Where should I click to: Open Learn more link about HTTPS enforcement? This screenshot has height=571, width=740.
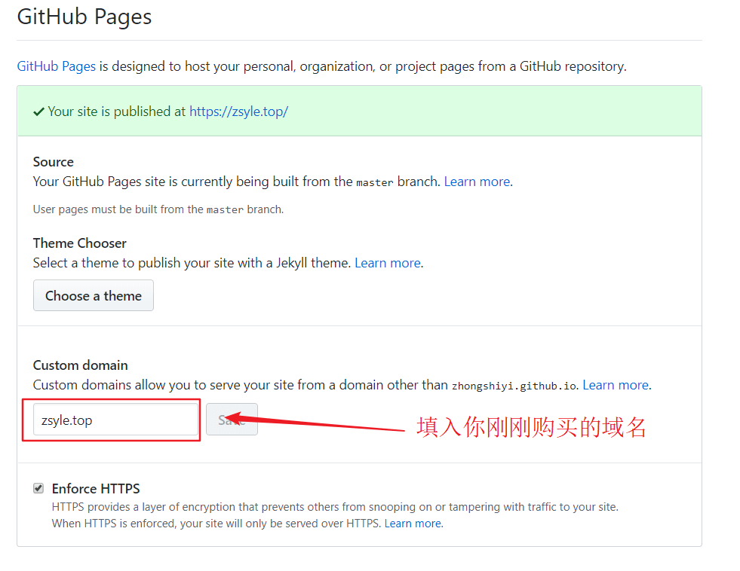pyautogui.click(x=413, y=523)
